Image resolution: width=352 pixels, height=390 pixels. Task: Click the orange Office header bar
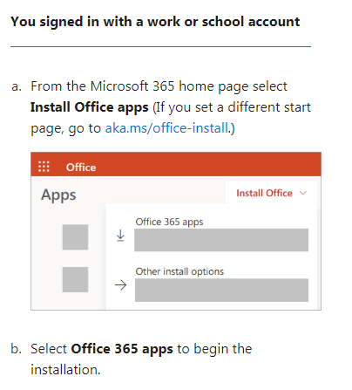pos(176,164)
